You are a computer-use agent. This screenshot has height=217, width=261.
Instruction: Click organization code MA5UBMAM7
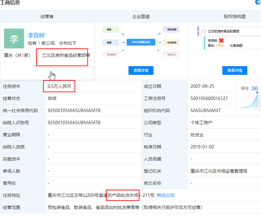pos(205,111)
